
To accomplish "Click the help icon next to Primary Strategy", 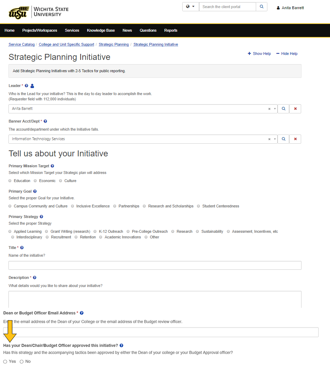I will (x=42, y=217).
